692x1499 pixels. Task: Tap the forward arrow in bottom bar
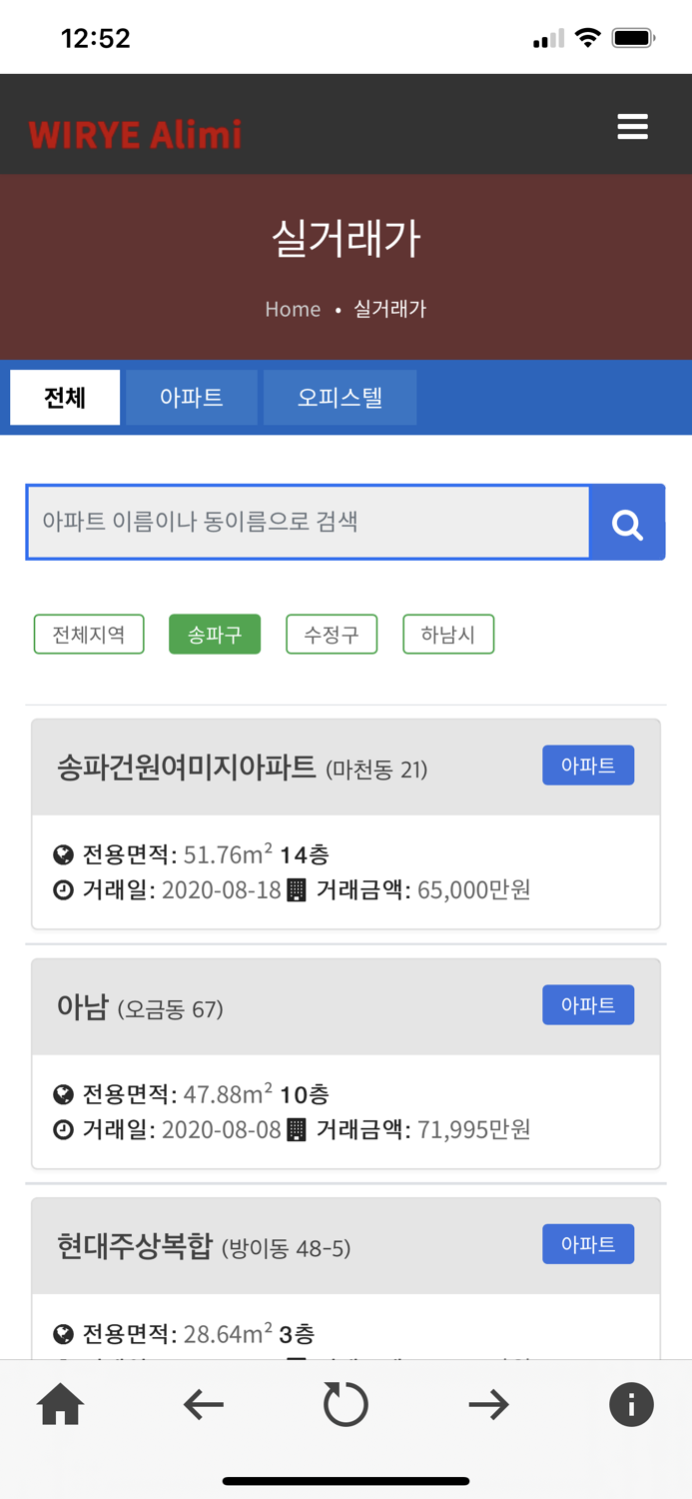click(x=488, y=1403)
